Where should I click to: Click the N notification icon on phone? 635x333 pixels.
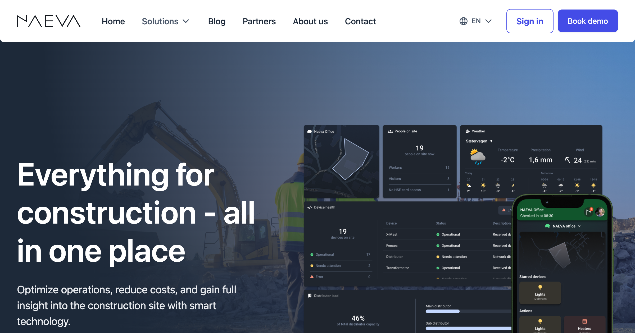coord(588,212)
